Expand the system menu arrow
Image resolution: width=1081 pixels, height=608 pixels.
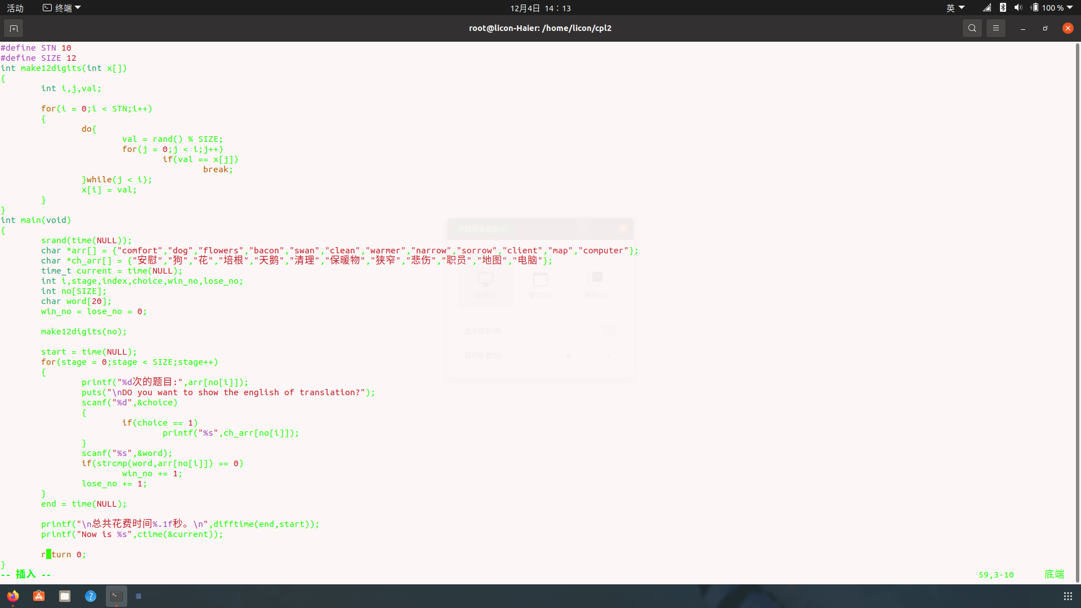pos(1070,8)
